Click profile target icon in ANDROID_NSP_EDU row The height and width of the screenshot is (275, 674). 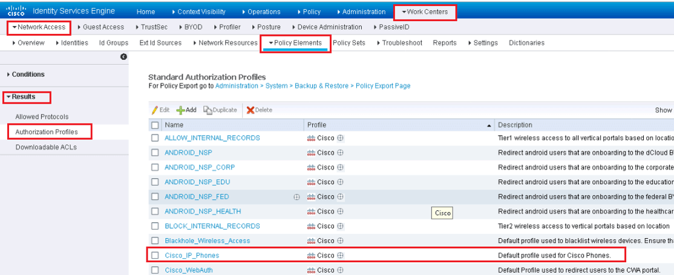point(340,182)
